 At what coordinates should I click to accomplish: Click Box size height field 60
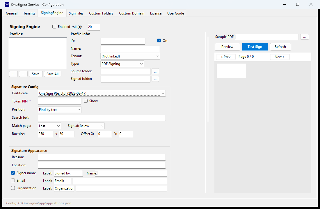click(x=67, y=134)
